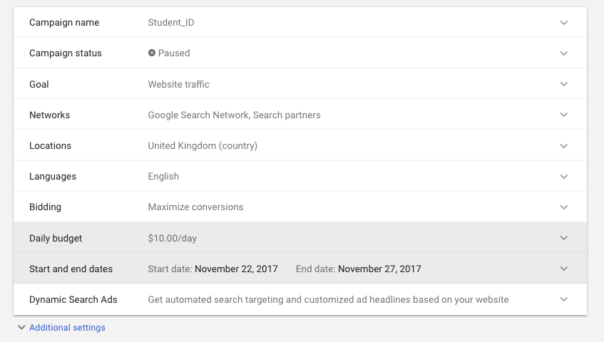Screen dimensions: 604x342
Task: Expand Networks using its chevron
Action: click(x=564, y=115)
